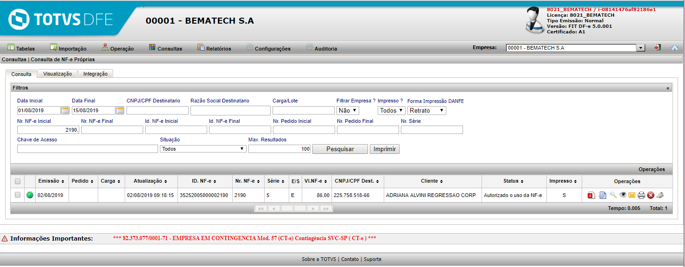Open the Empresa selector 00001 - BEMATECH S.A
This screenshot has width=685, height=267.
576,48
